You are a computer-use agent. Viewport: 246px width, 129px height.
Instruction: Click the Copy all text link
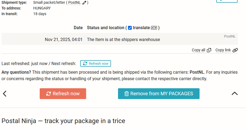tap(198, 50)
